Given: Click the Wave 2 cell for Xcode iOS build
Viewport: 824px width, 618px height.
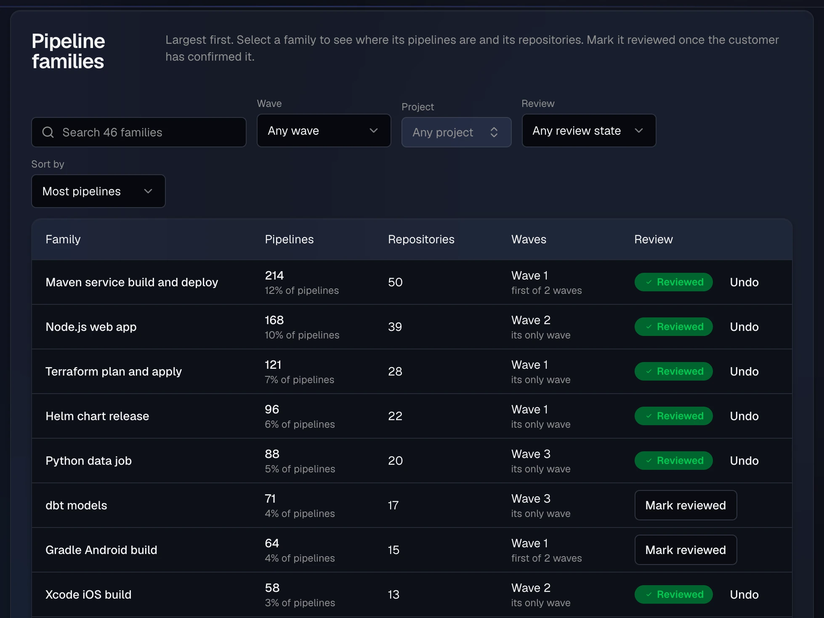Looking at the screenshot, I should pyautogui.click(x=531, y=588).
